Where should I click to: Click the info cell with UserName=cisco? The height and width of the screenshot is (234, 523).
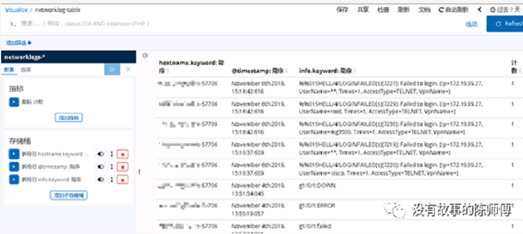[x=391, y=170]
